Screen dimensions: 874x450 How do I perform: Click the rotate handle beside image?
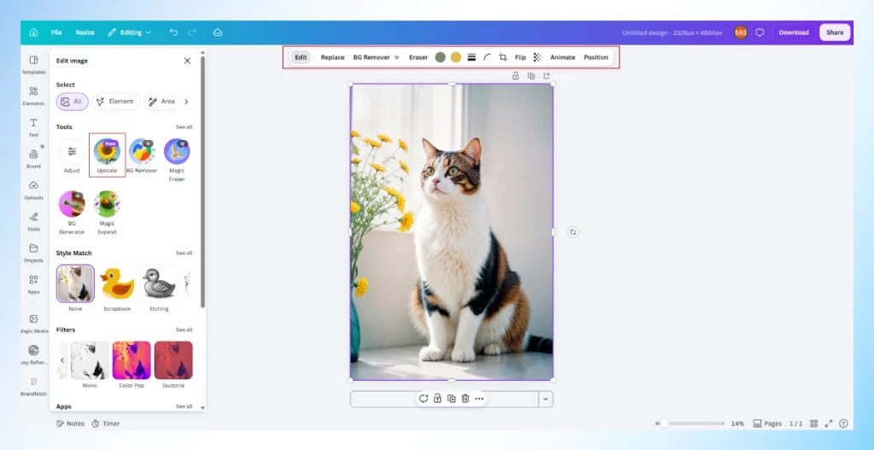pyautogui.click(x=573, y=232)
